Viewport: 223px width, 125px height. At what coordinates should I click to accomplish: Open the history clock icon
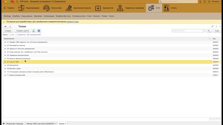point(205,1)
